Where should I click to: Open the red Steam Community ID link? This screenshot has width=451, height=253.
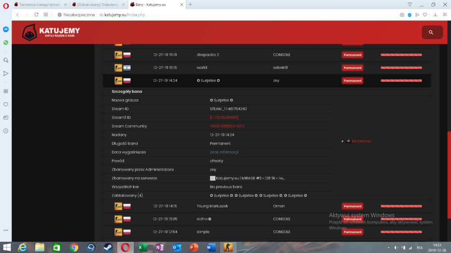click(227, 126)
